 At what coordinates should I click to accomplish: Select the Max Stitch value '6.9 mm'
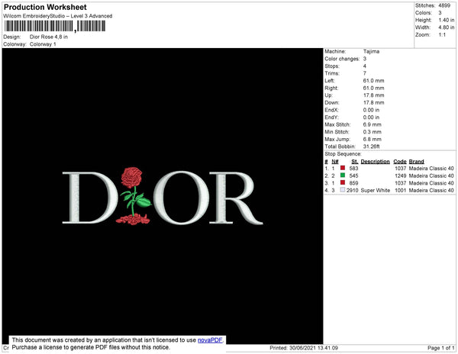373,124
